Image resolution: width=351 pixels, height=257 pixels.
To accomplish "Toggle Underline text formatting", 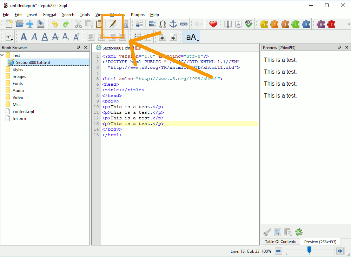I will pyautogui.click(x=45, y=37).
